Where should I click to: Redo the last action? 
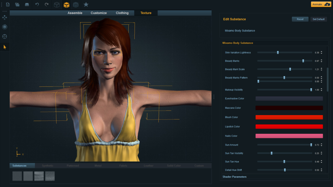pos(46,4)
